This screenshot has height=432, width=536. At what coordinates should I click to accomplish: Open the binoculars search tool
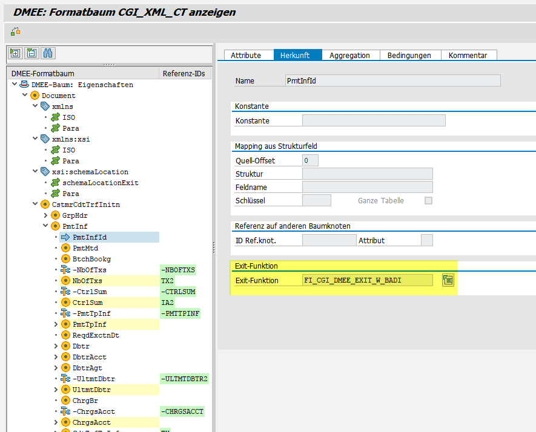pyautogui.click(x=48, y=53)
